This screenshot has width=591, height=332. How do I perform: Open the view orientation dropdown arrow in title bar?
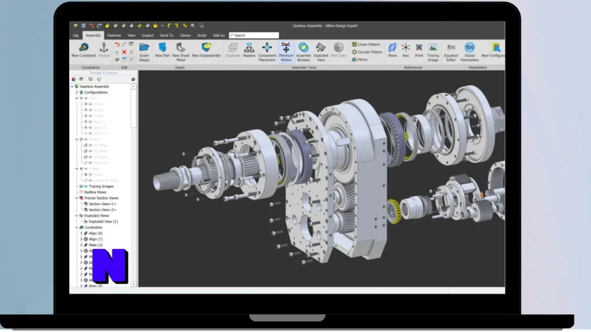tap(162, 25)
